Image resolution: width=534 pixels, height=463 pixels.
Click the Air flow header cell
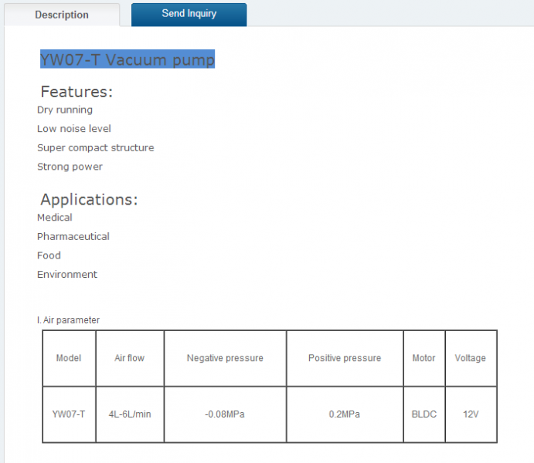130,358
